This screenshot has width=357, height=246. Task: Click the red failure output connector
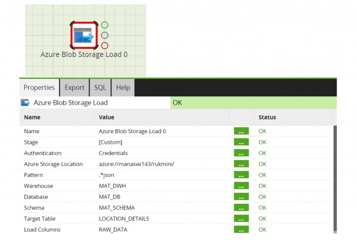105,45
